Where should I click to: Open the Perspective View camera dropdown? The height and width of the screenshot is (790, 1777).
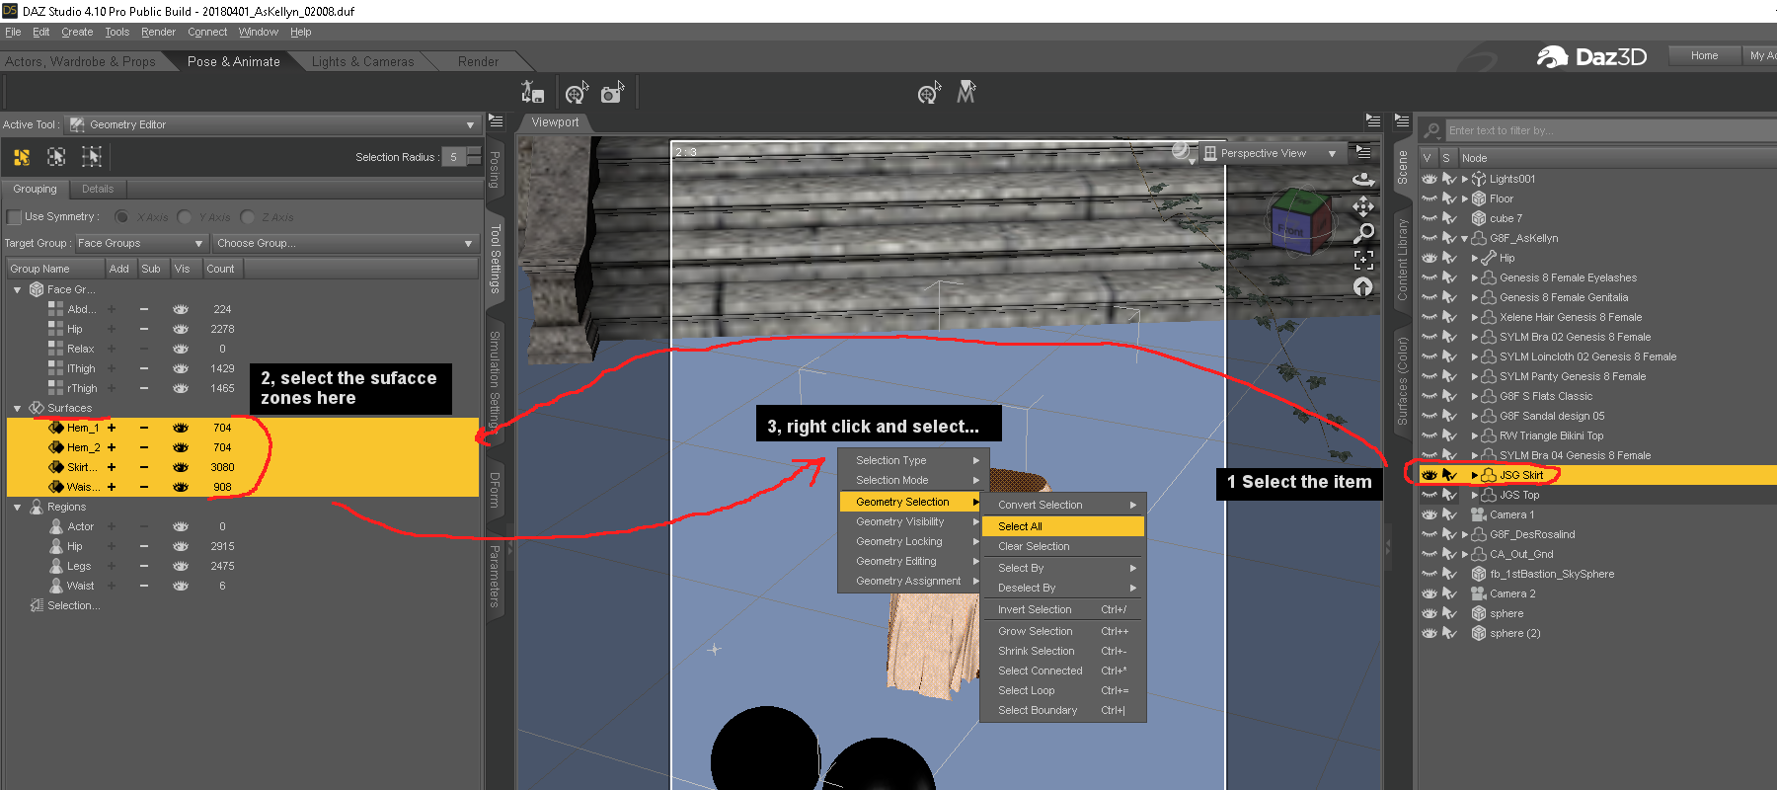(1272, 153)
